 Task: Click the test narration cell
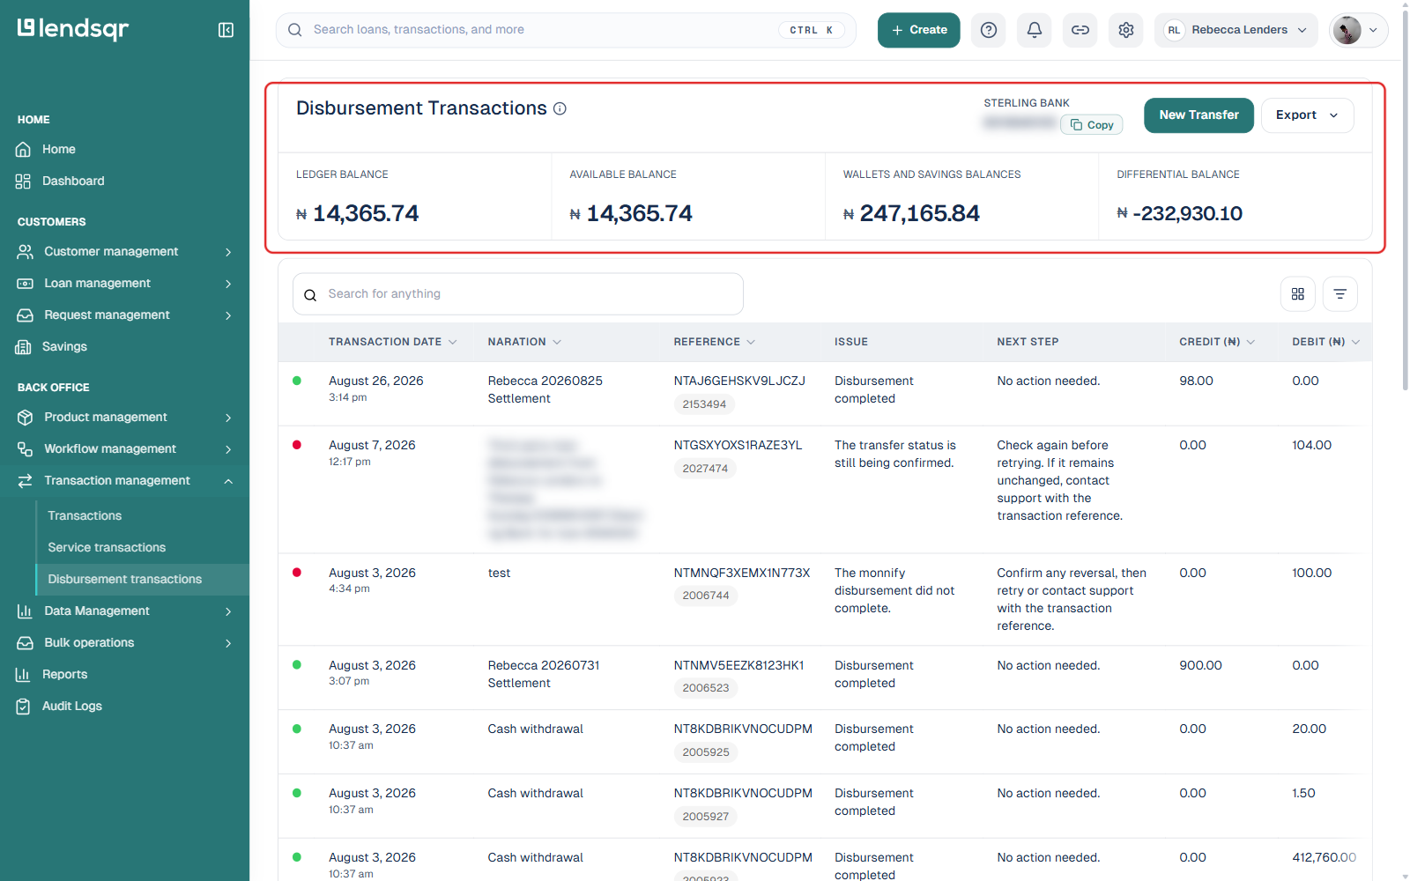tap(499, 574)
